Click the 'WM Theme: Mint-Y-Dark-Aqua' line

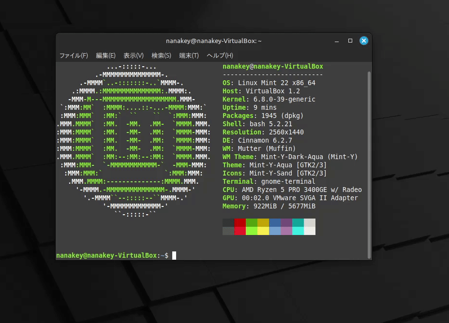tap(290, 157)
